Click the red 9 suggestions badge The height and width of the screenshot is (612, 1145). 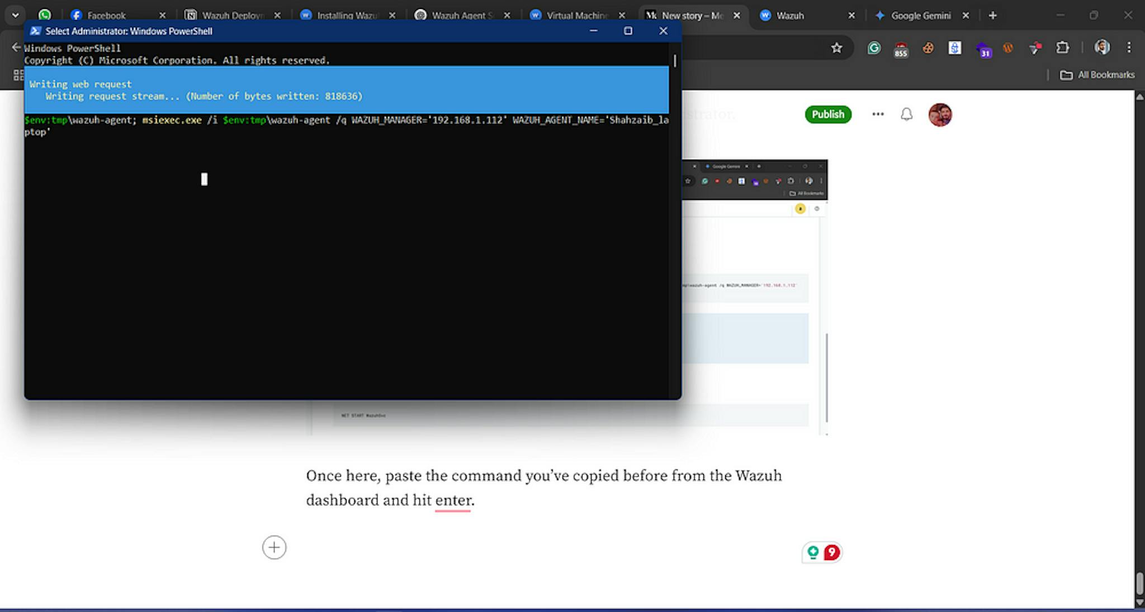click(x=831, y=552)
